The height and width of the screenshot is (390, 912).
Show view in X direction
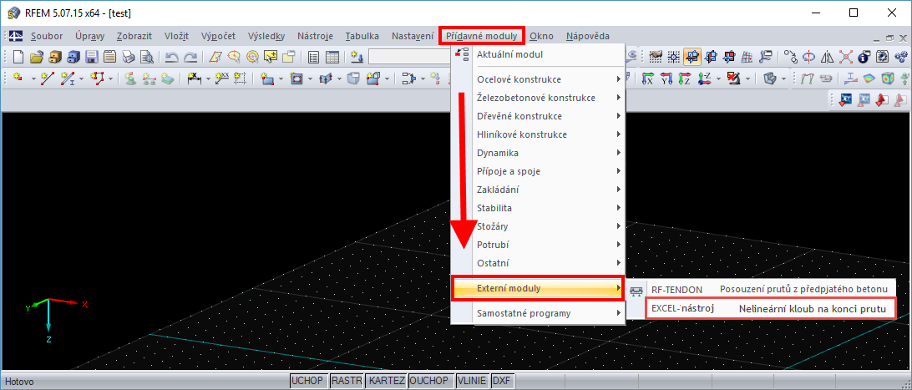[648, 78]
